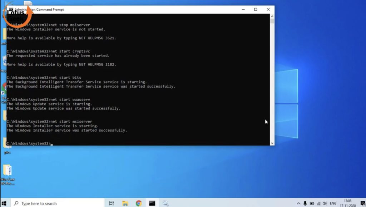
Task: Launch File Explorer from the taskbar
Action: tap(125, 203)
